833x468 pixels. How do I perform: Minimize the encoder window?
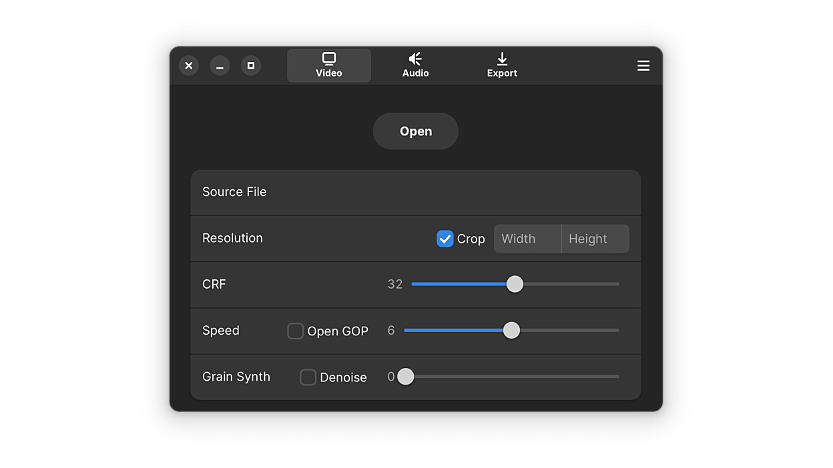pos(220,65)
